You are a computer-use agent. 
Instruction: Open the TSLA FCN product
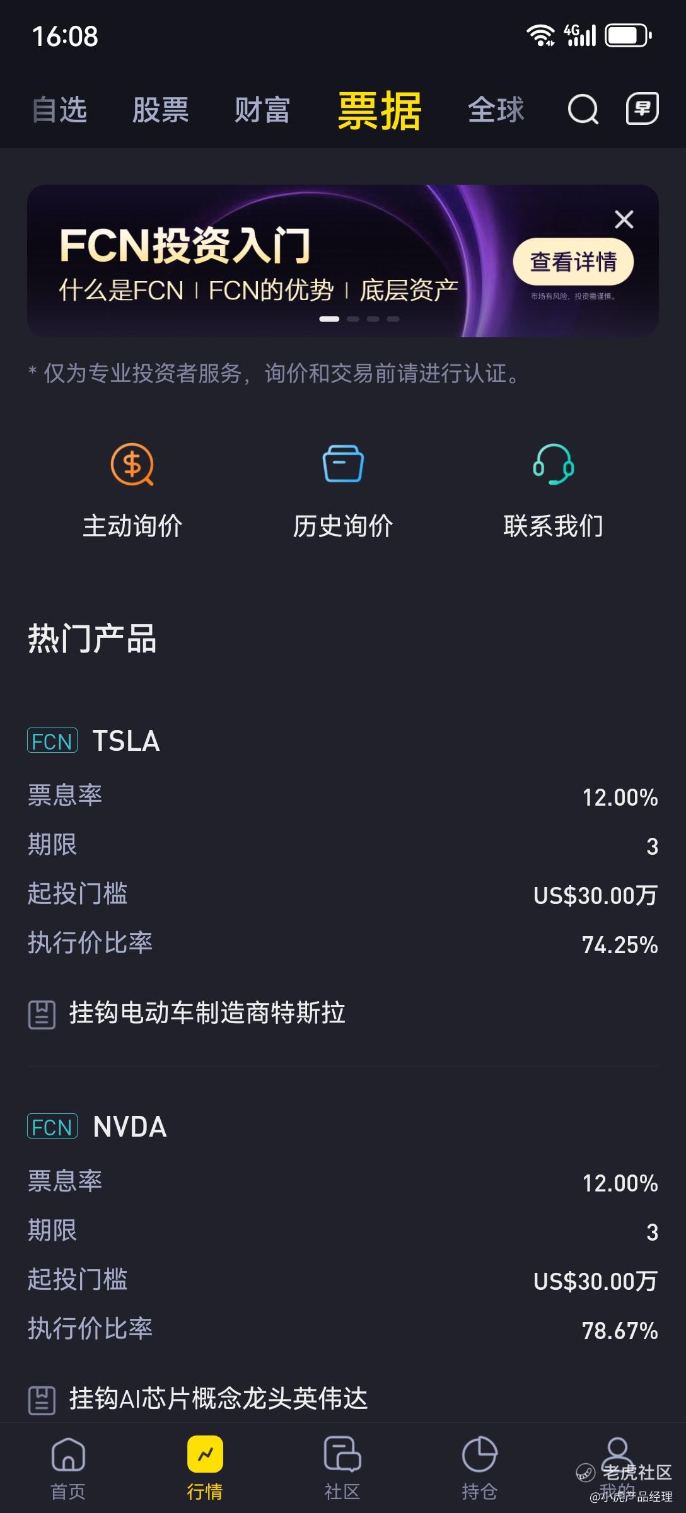pyautogui.click(x=126, y=741)
